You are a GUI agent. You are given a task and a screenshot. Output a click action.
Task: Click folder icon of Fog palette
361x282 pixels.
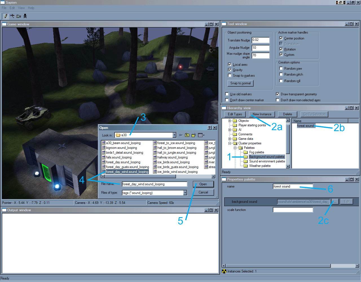[x=246, y=152]
